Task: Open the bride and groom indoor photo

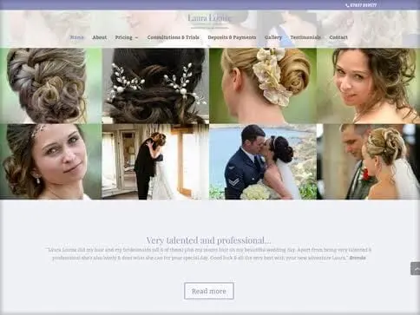Action: point(155,161)
